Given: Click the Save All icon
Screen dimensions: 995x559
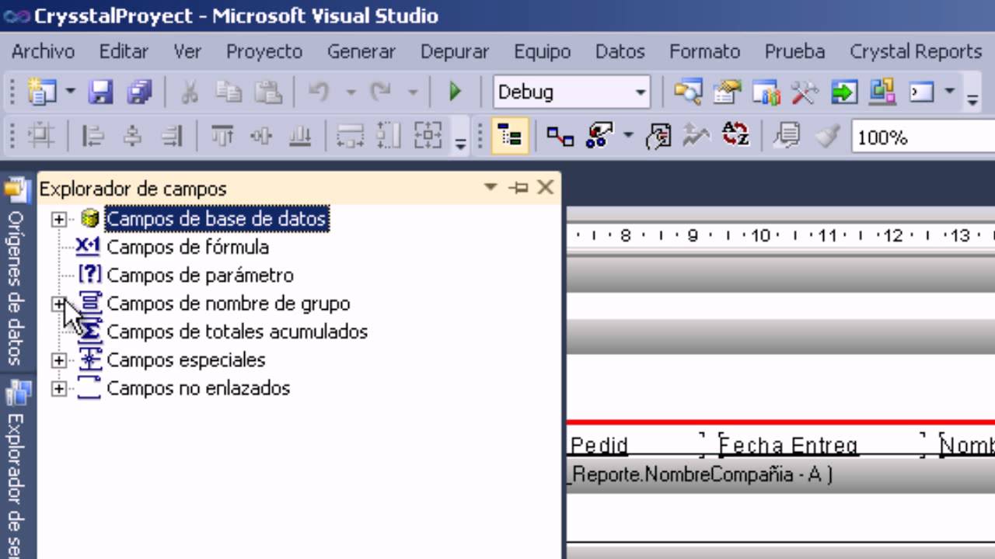Looking at the screenshot, I should [140, 92].
